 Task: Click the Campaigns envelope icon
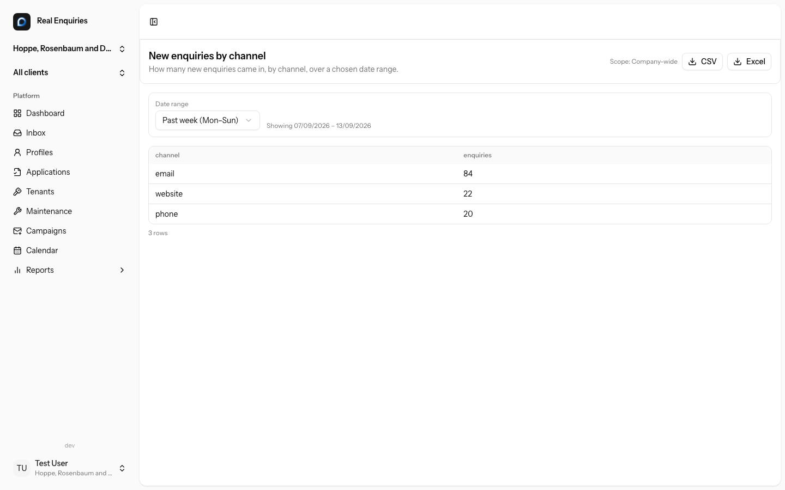coord(17,231)
